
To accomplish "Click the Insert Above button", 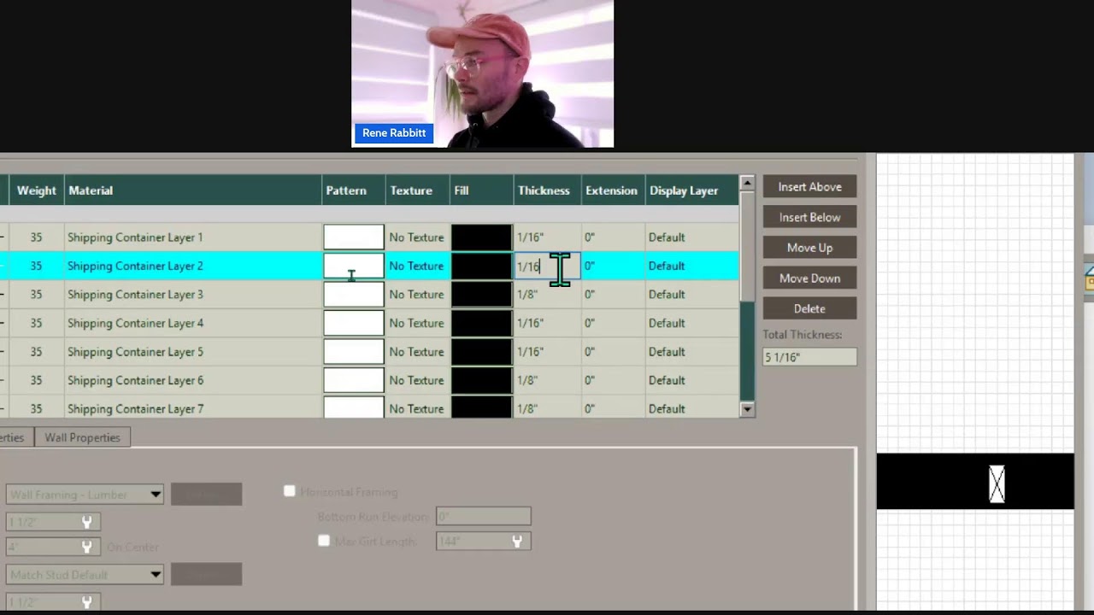I will coord(809,187).
